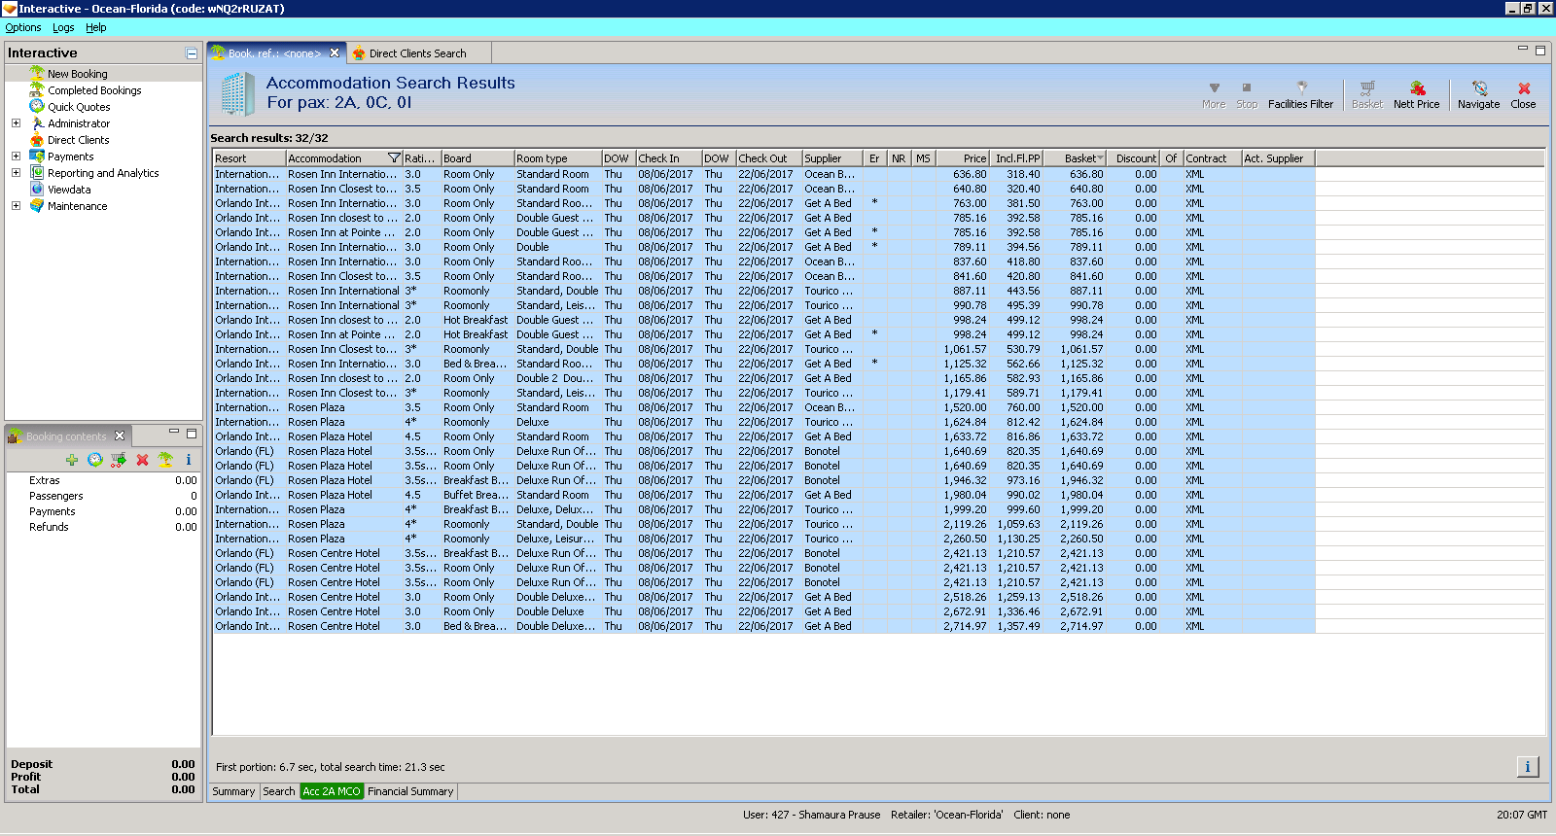Open Quick Quotes from the sidebar

pos(79,107)
